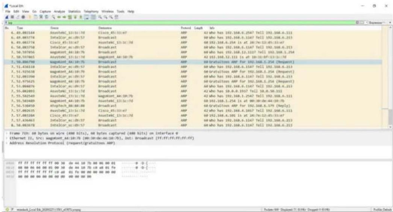Reset text to normal size
Screen dimensions: 393x212
tap(111, 17)
